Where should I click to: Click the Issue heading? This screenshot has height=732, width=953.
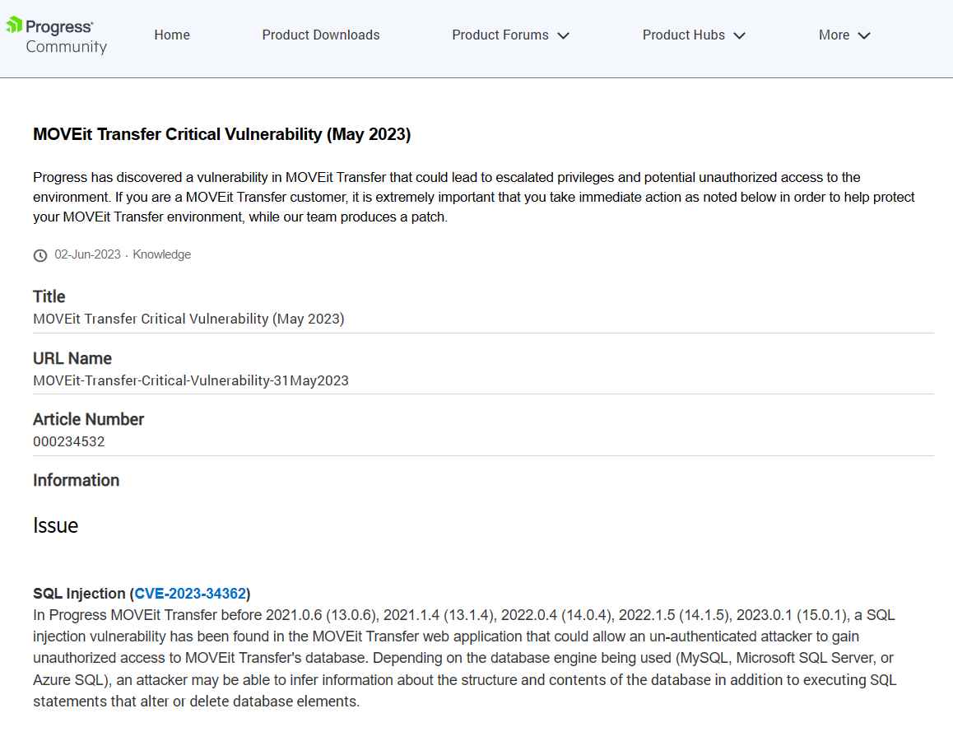(x=55, y=525)
